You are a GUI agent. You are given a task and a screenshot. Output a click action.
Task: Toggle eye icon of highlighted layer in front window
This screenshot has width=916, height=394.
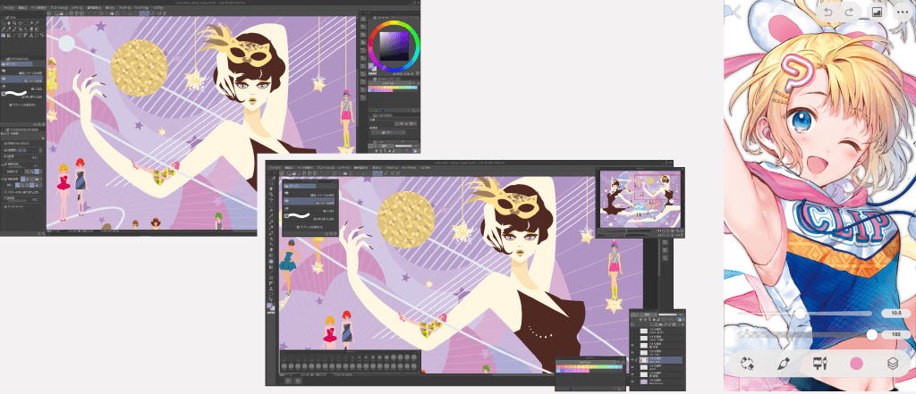pyautogui.click(x=633, y=360)
